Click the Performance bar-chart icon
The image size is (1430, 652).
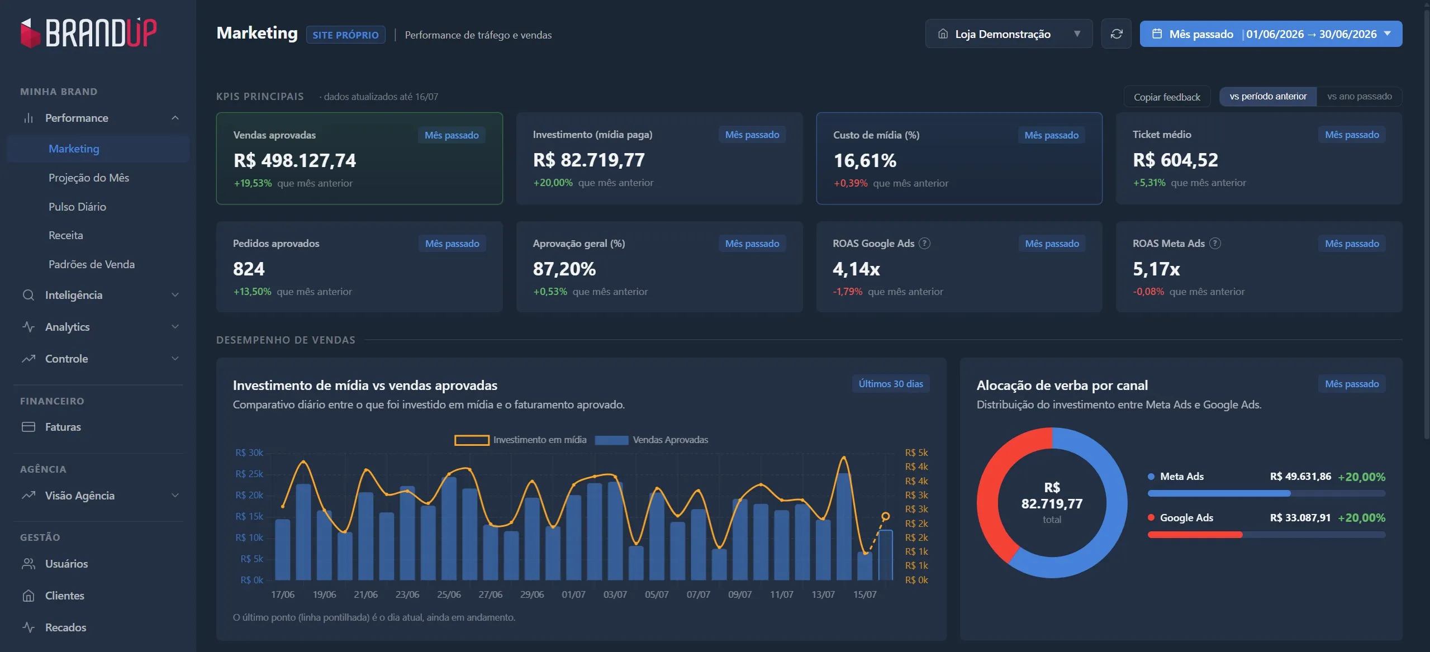click(x=28, y=118)
